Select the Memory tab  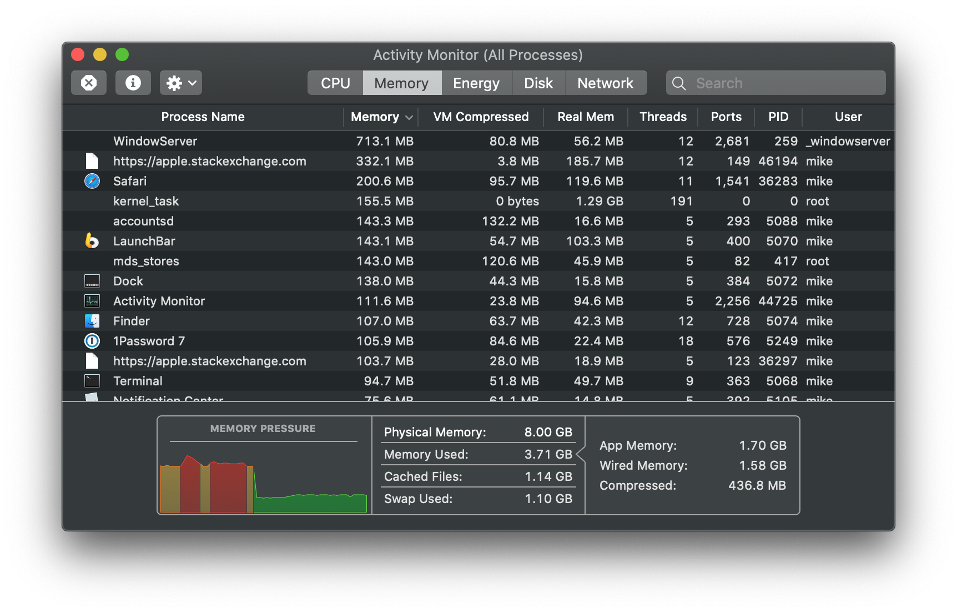(402, 83)
